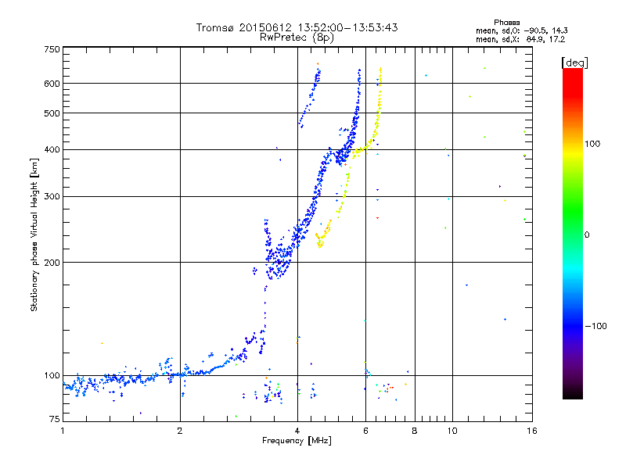
Task: Click the 'Frequency [MHz]' axis label
Action: tap(297, 441)
